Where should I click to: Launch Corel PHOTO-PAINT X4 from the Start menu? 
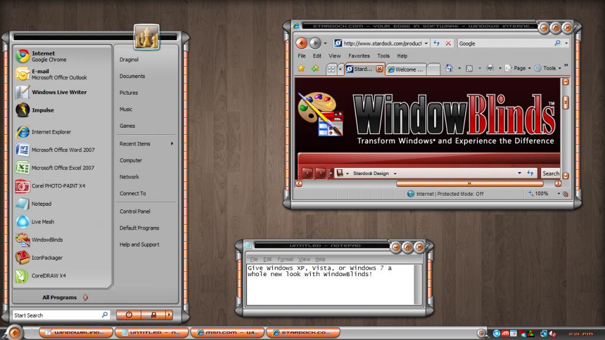point(58,186)
